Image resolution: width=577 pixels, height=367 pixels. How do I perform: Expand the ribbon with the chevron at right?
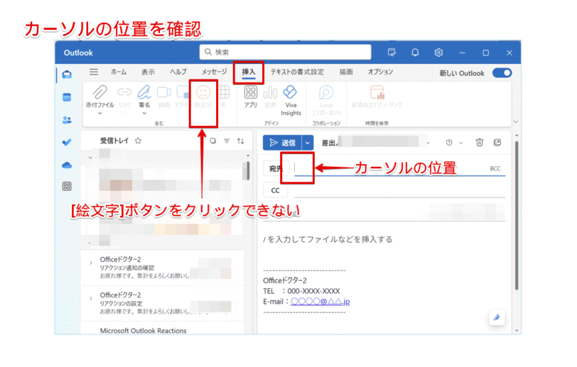pos(516,121)
